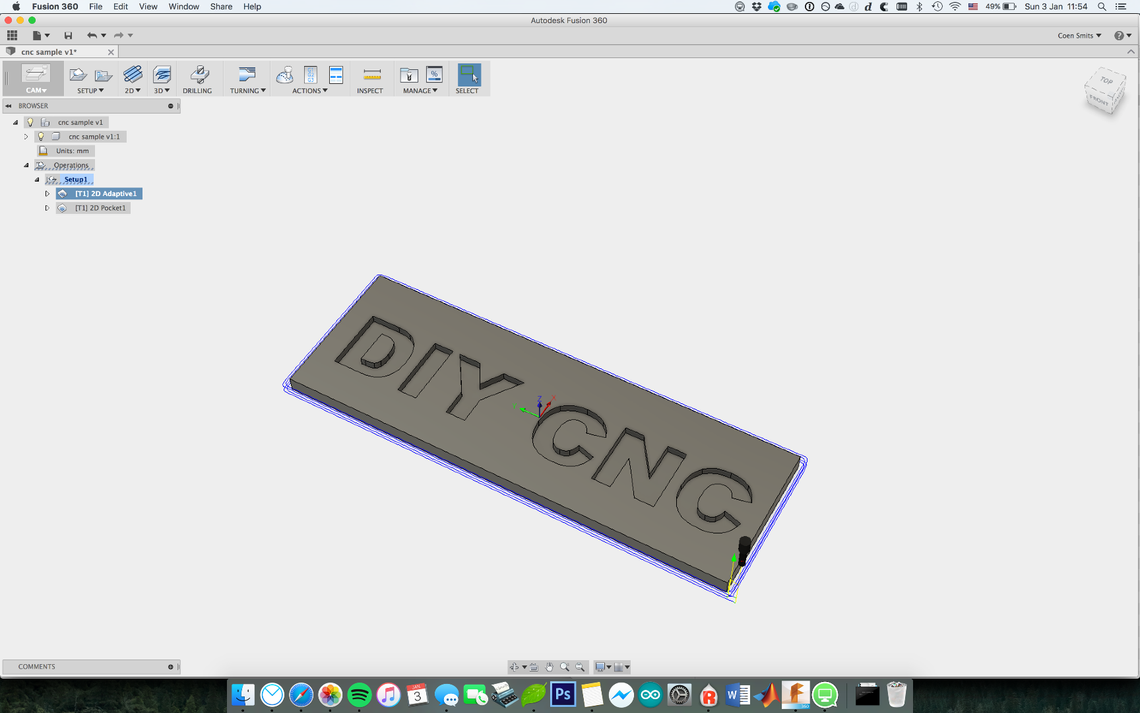Click the Fit view icon
This screenshot has width=1140, height=713.
pyautogui.click(x=581, y=667)
